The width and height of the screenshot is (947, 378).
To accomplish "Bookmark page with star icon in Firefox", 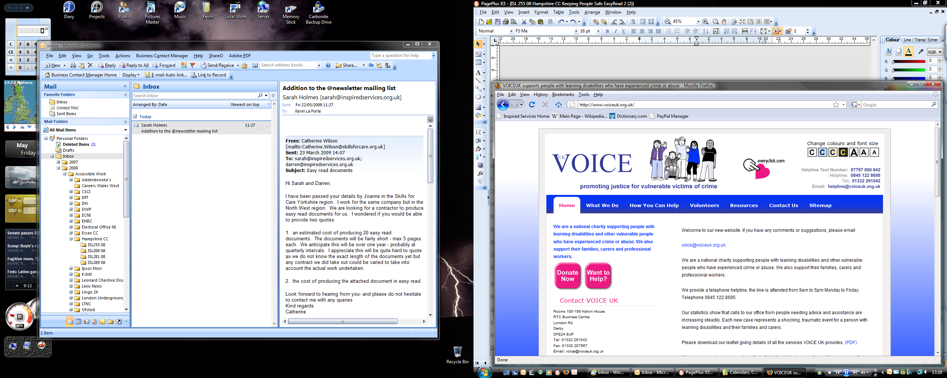I will coord(836,105).
